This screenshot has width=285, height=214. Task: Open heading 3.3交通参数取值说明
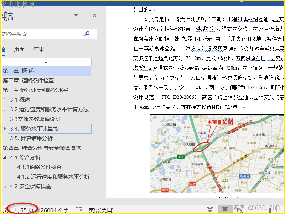pos(35,119)
